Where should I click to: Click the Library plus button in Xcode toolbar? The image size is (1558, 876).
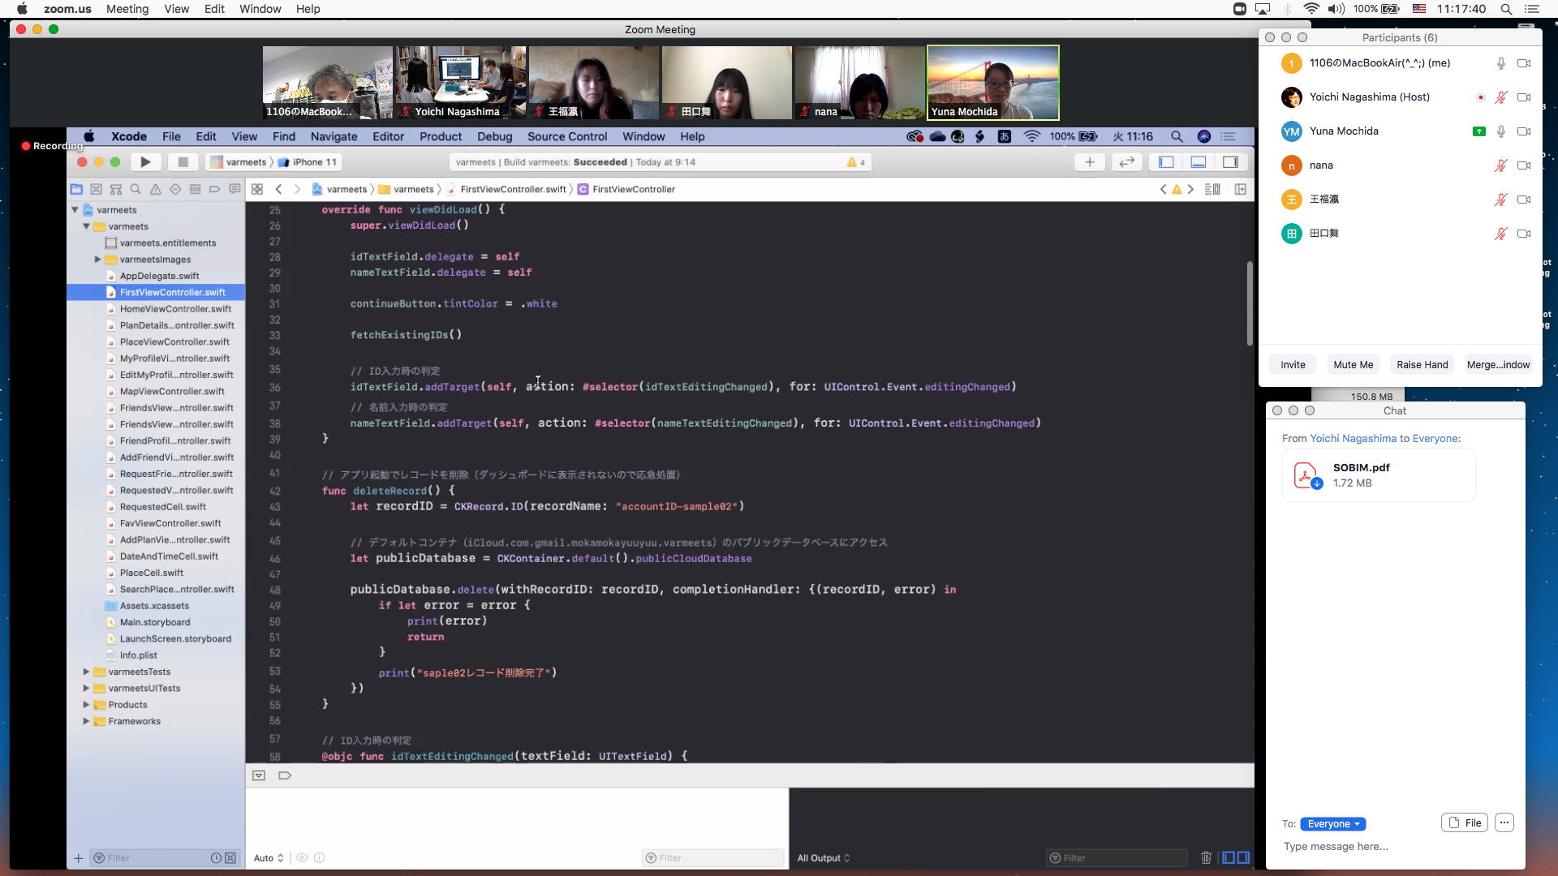tap(1089, 162)
